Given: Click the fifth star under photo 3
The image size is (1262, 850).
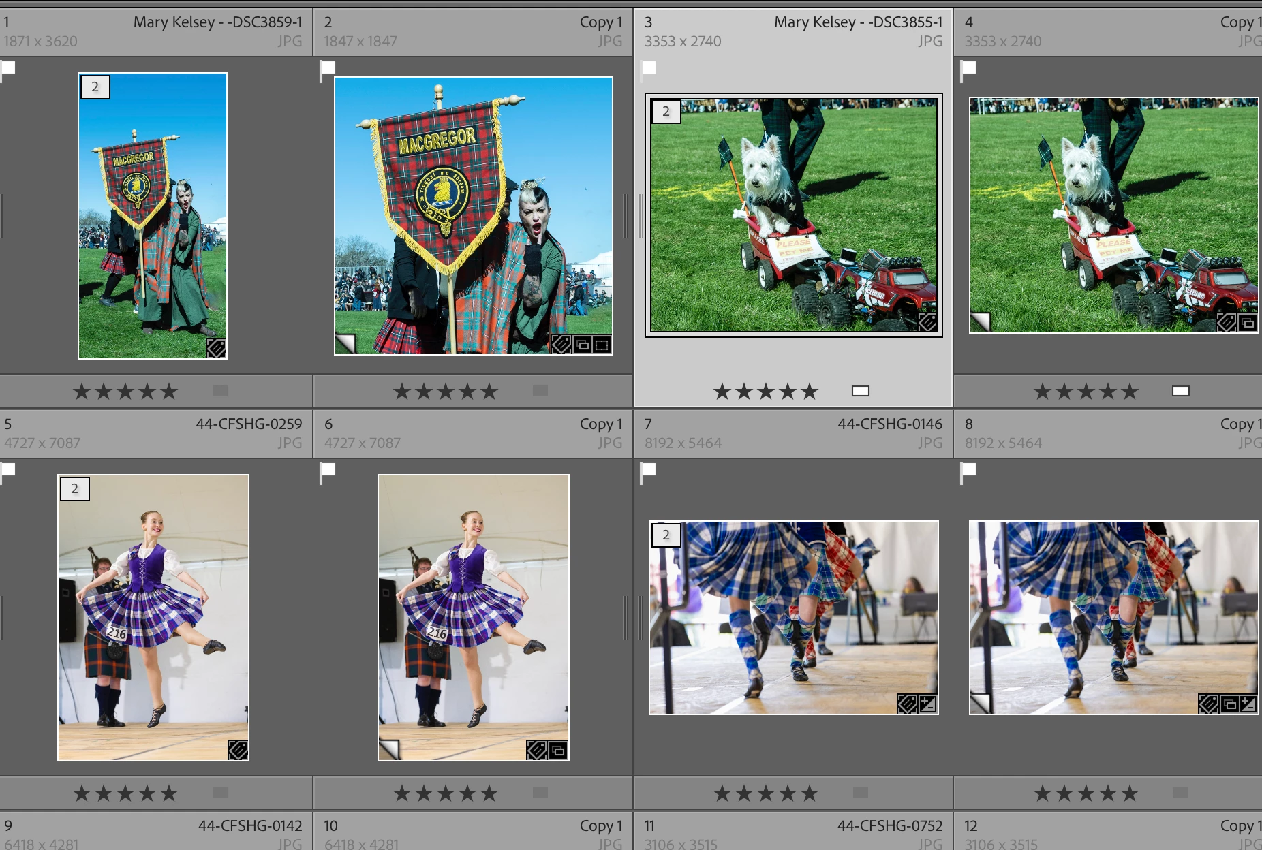Looking at the screenshot, I should 810,392.
